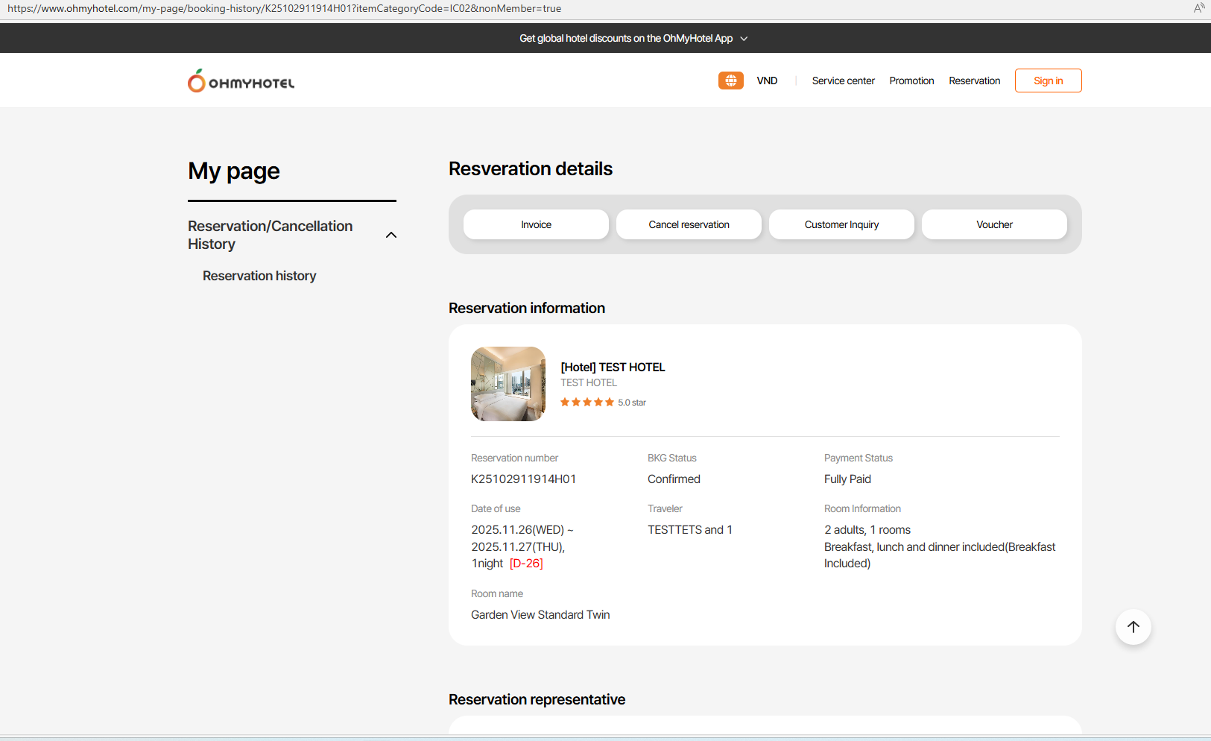This screenshot has width=1211, height=741.
Task: View the Voucher
Action: pos(994,224)
